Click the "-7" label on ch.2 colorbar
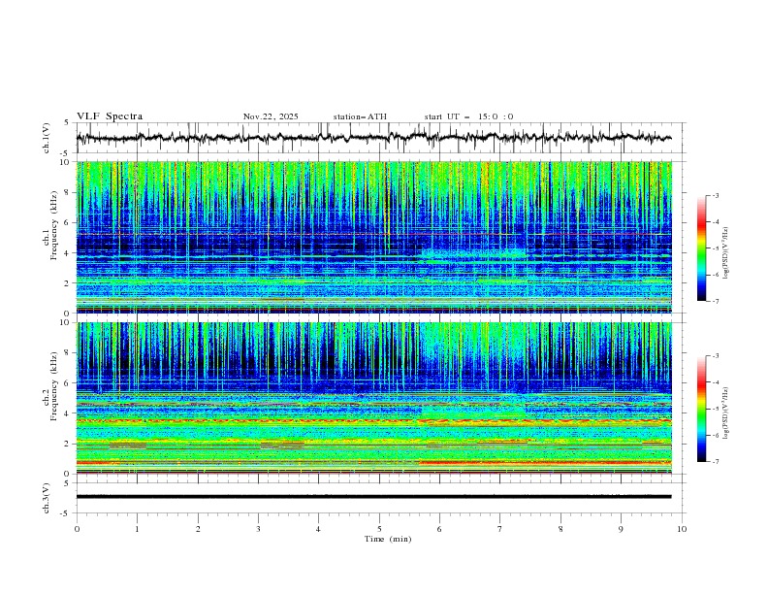 (x=716, y=462)
